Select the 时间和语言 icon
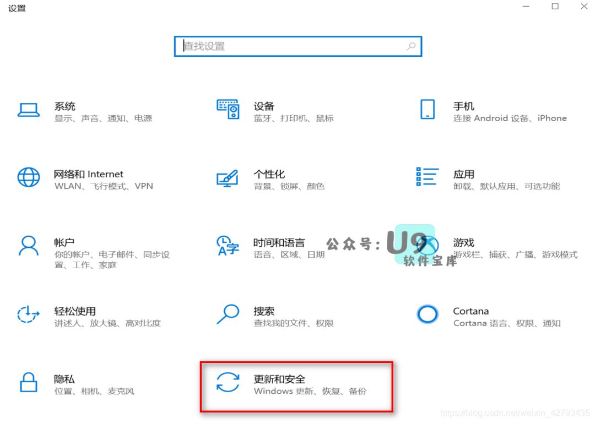The height and width of the screenshot is (423, 595). 228,246
